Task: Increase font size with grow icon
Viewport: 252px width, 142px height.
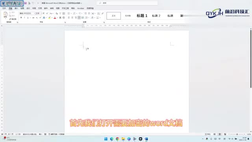Action: [44, 13]
